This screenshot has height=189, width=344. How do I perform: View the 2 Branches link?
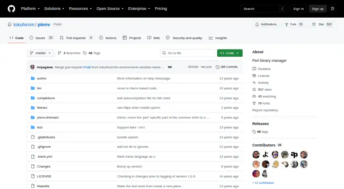coord(69,53)
